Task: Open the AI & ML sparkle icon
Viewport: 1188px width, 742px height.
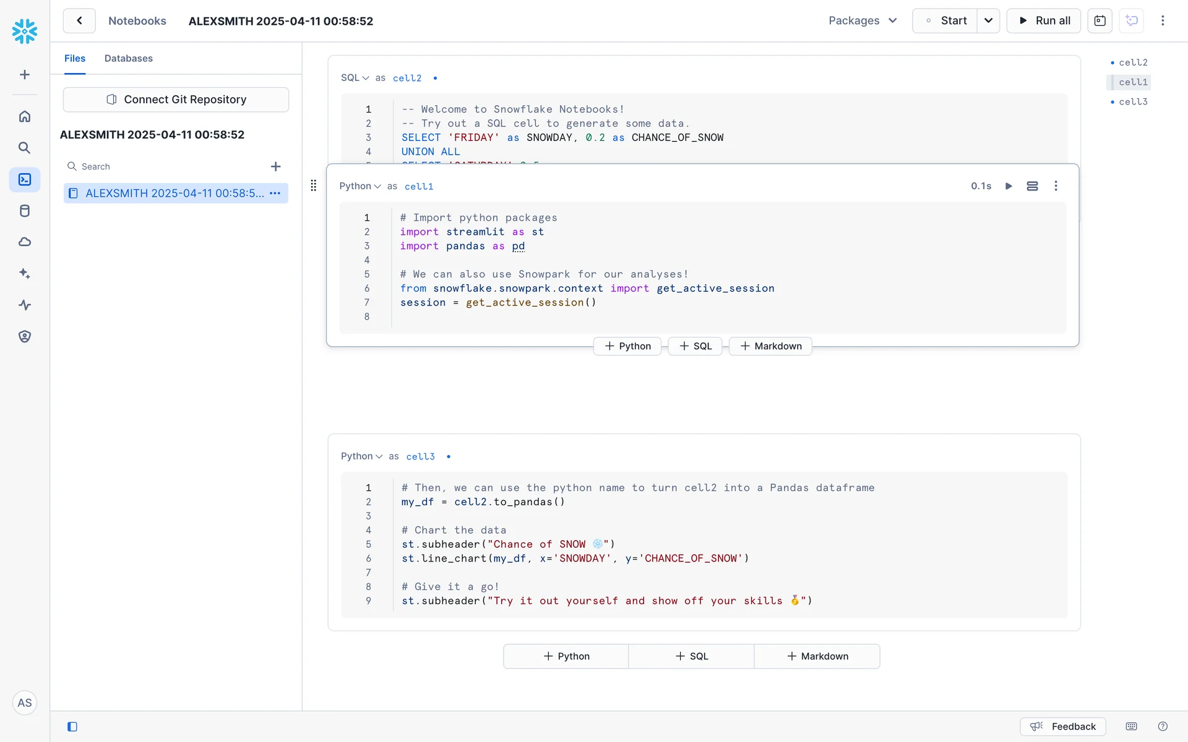Action: tap(25, 273)
